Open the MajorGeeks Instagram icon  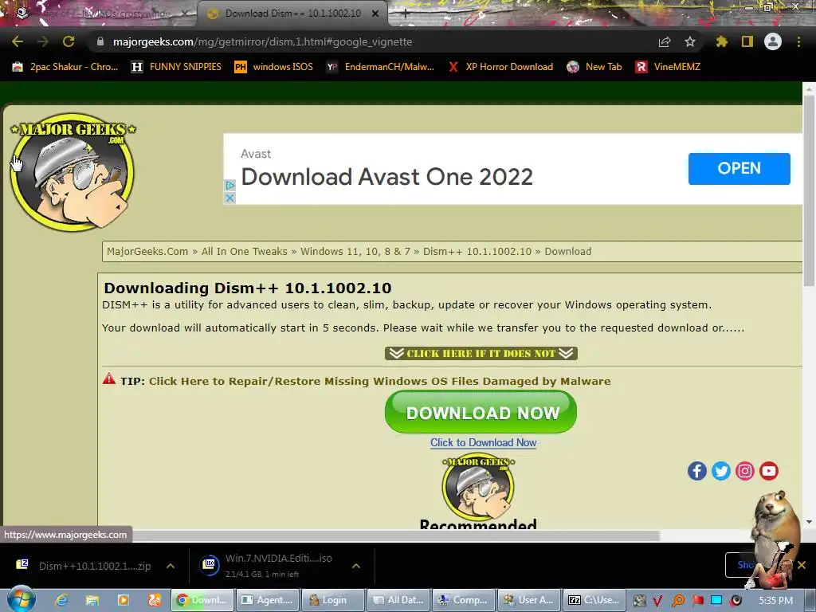pos(745,471)
